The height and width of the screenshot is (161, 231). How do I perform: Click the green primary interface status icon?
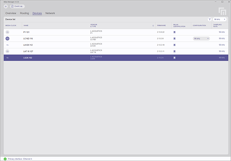click(x=5, y=159)
